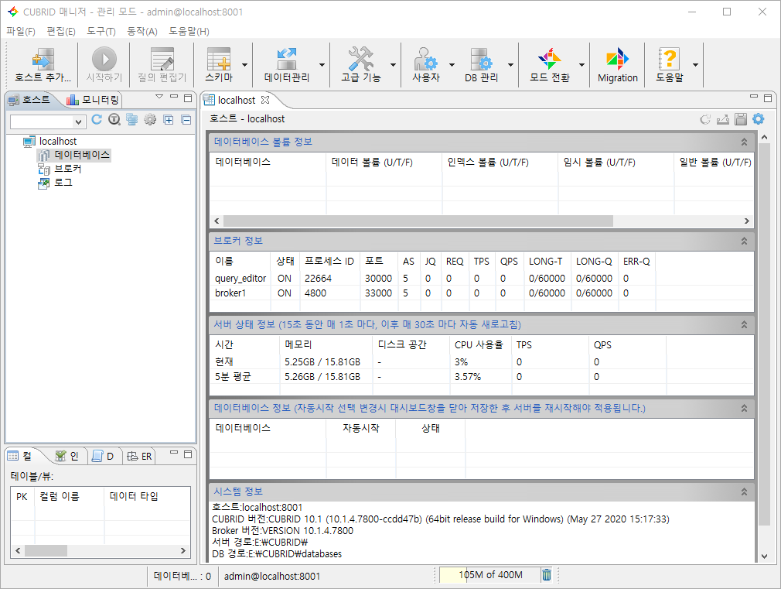Viewport: 781px width, 589px height.
Task: Open the host panel view menu triangle
Action: pyautogui.click(x=159, y=97)
